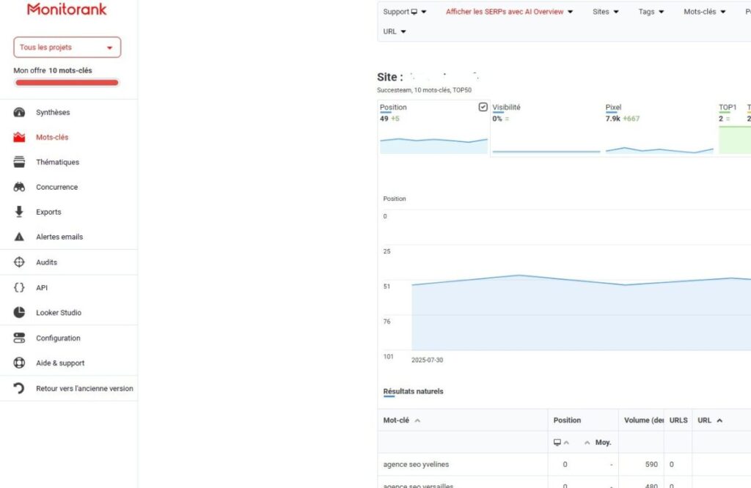Image resolution: width=751 pixels, height=488 pixels.
Task: Click the Audits crosshair icon
Action: pyautogui.click(x=19, y=262)
